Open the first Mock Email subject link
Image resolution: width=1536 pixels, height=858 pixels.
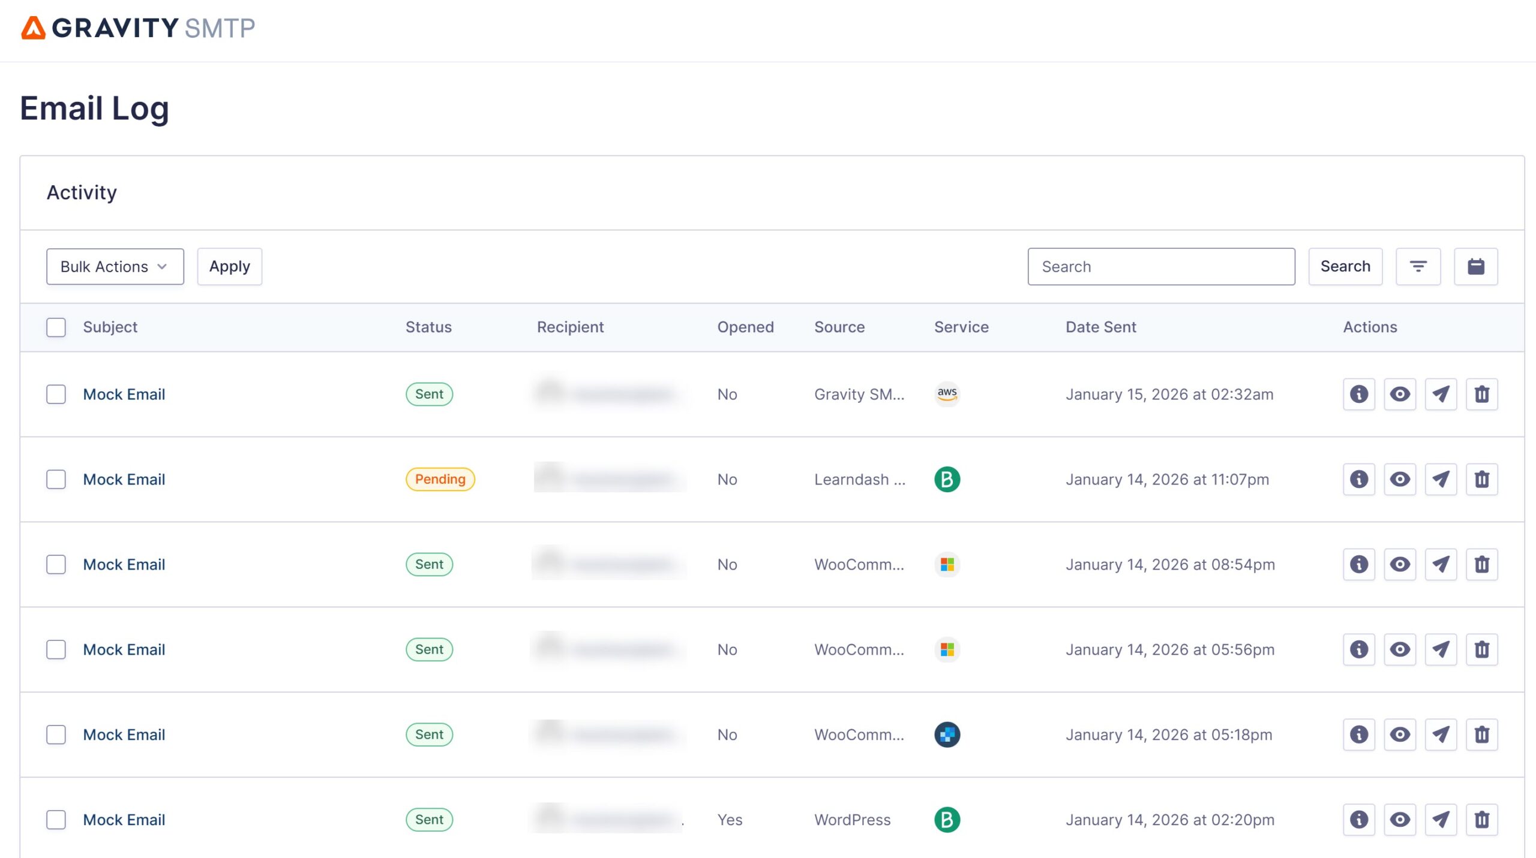point(124,394)
